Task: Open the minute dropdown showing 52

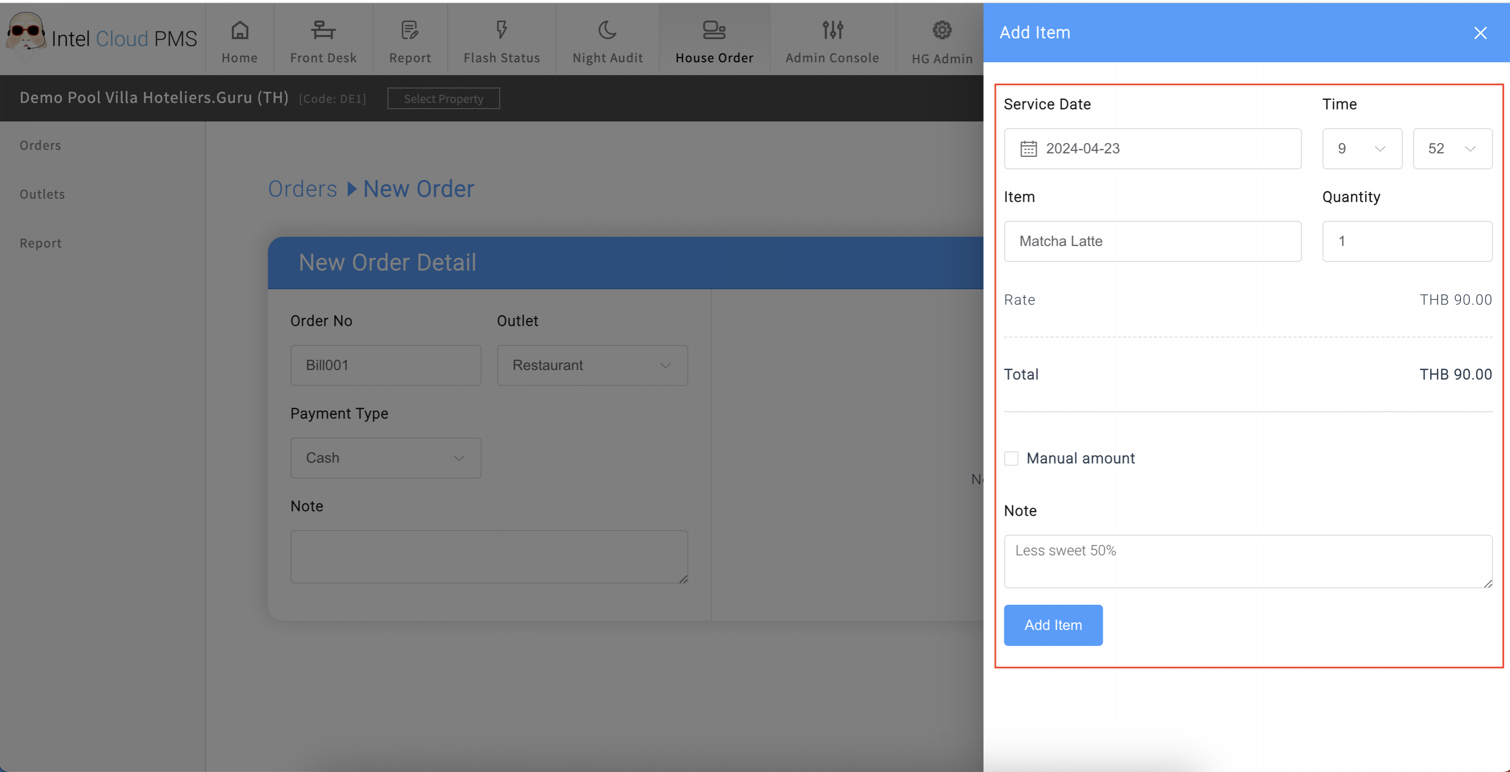Action: (x=1452, y=149)
